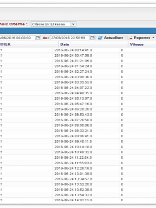The image size is (156, 208).
Task: Sort by the Vitesse column header
Action: point(136,44)
